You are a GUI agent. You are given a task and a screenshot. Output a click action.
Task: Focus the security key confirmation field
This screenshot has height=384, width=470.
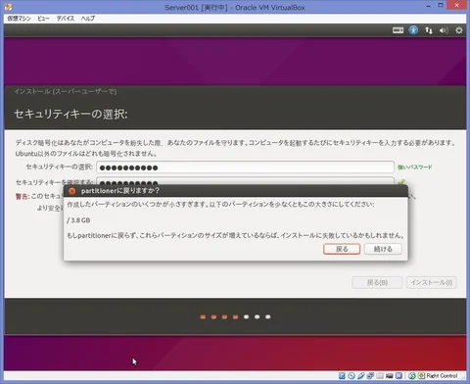pyautogui.click(x=245, y=181)
